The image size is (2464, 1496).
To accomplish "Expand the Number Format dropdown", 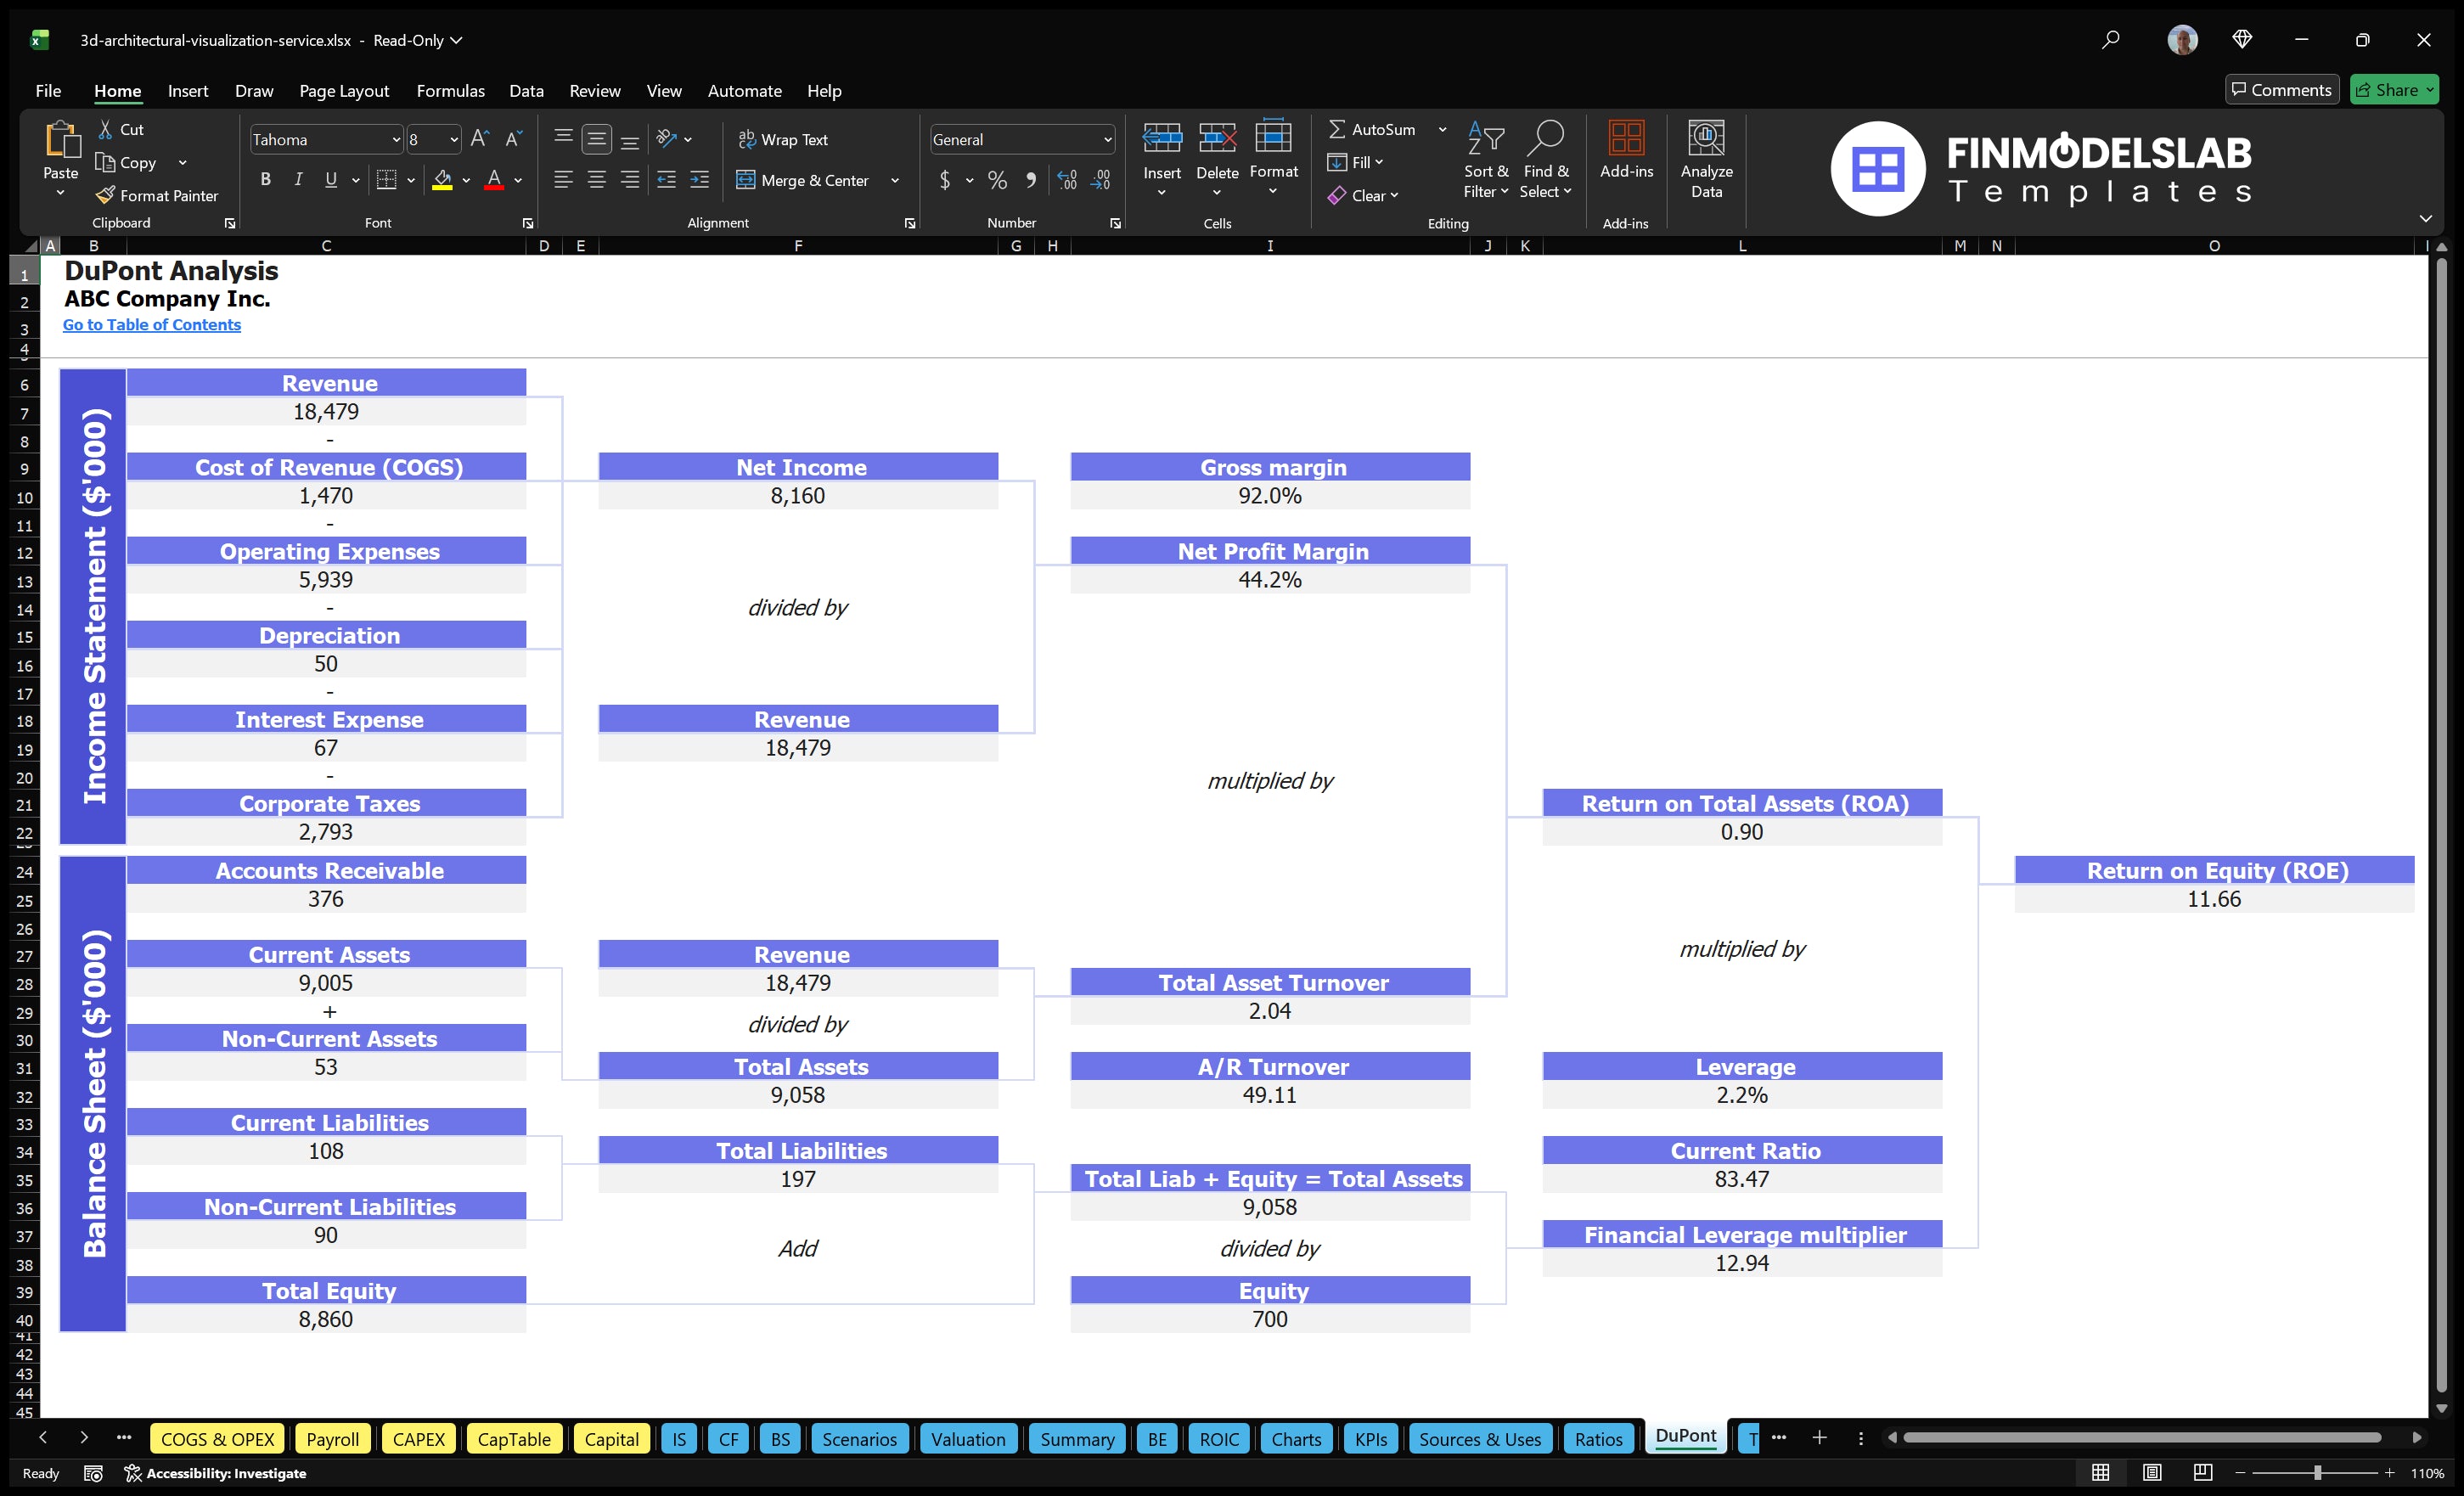I will [1107, 139].
